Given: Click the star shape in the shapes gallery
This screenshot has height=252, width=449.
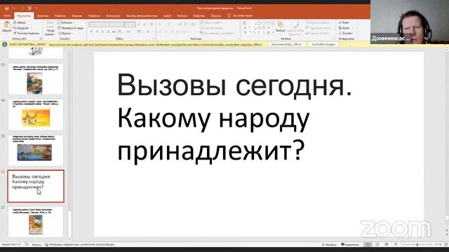Looking at the screenshot, I should coord(268,32).
